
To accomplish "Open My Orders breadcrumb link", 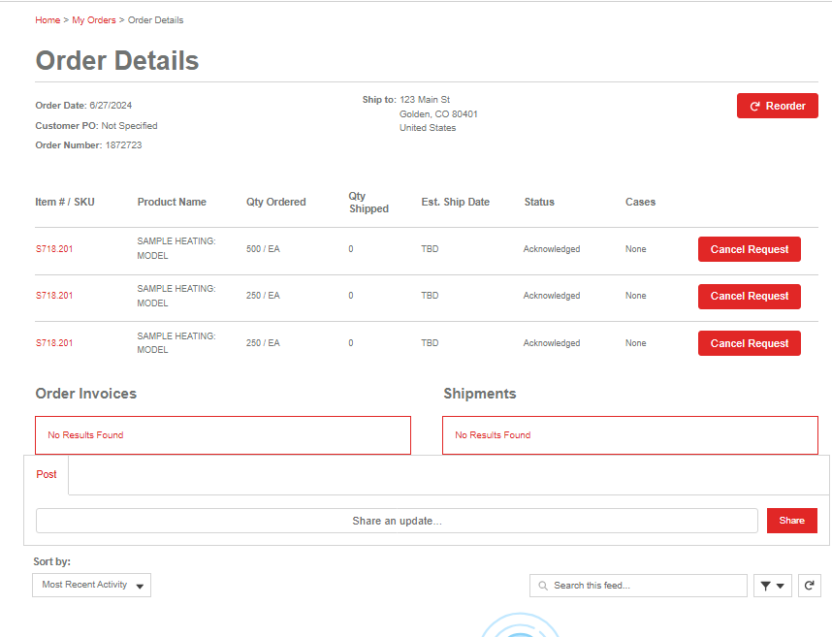I will 94,20.
